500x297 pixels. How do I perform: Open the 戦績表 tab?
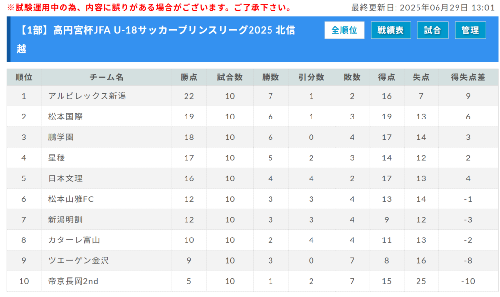(x=391, y=30)
